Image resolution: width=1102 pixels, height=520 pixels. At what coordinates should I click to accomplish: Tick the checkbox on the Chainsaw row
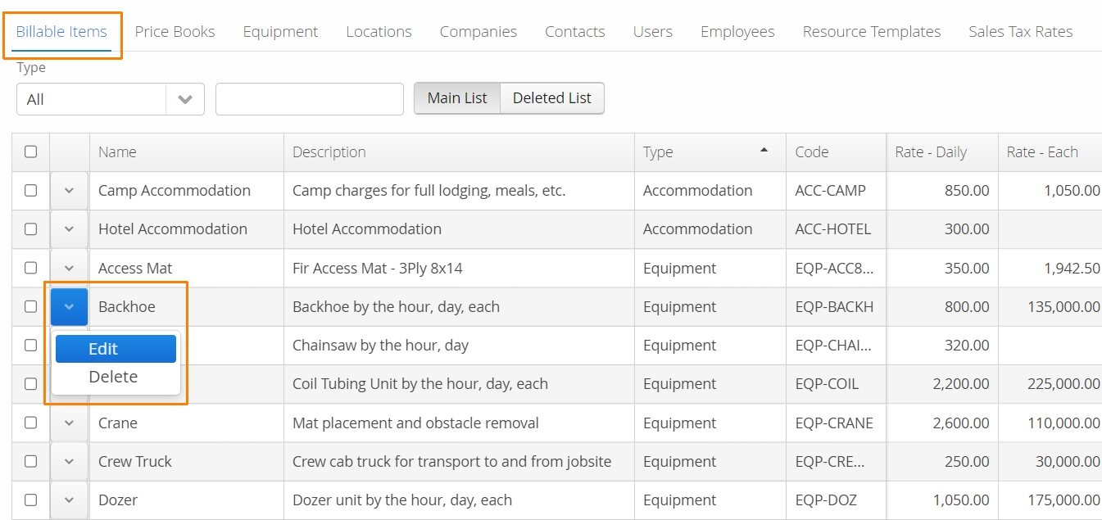(31, 345)
